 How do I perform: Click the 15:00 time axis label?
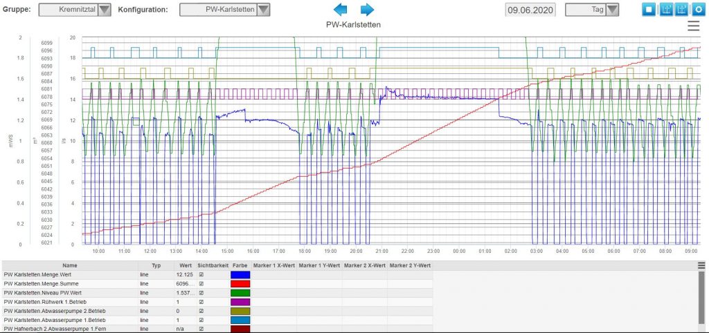[x=227, y=250]
